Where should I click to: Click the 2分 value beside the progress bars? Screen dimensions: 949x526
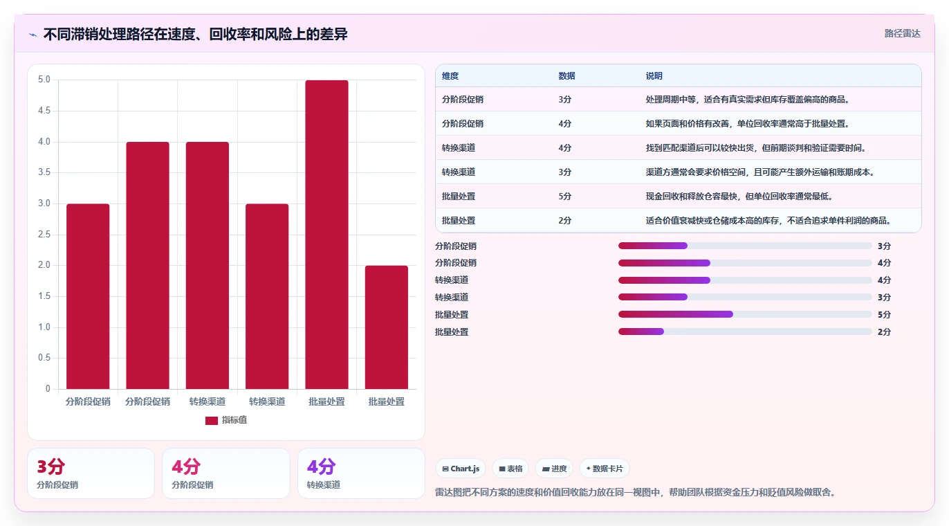(x=884, y=332)
